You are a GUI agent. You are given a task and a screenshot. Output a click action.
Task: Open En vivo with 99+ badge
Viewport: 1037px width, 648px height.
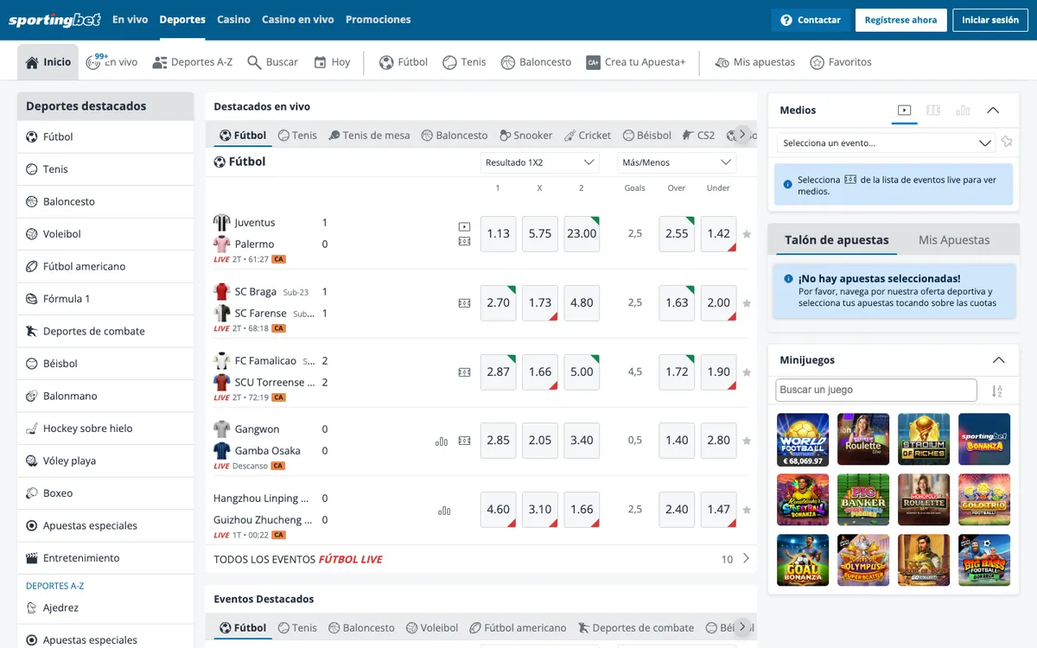click(111, 62)
